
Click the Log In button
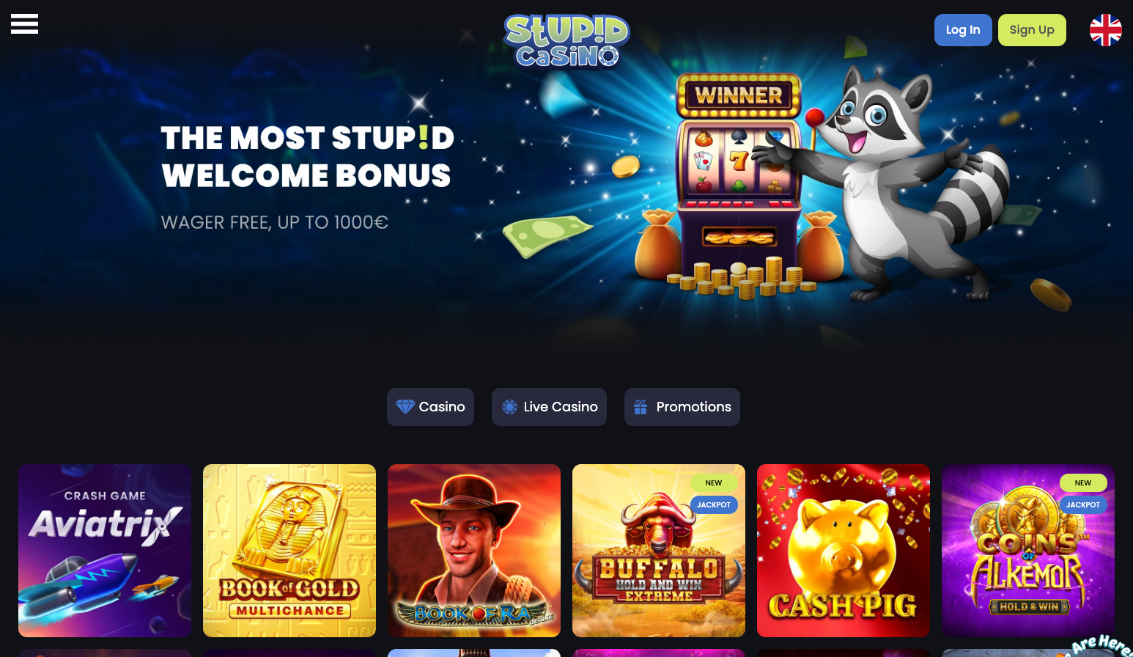963,30
